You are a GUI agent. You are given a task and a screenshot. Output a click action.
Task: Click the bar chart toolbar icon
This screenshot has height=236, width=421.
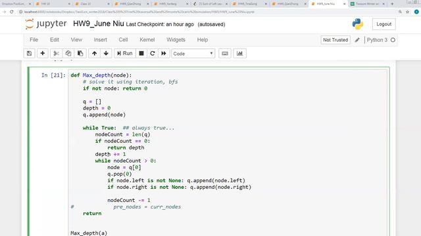tap(239, 54)
